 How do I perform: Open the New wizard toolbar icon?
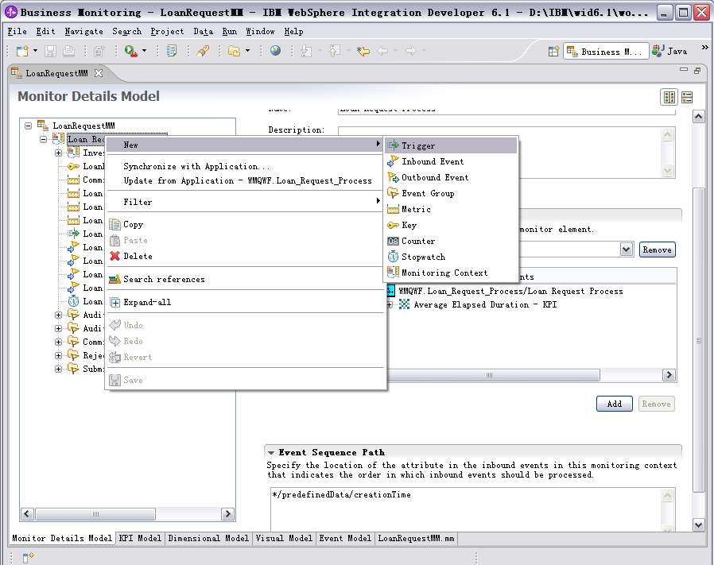pos(21,51)
